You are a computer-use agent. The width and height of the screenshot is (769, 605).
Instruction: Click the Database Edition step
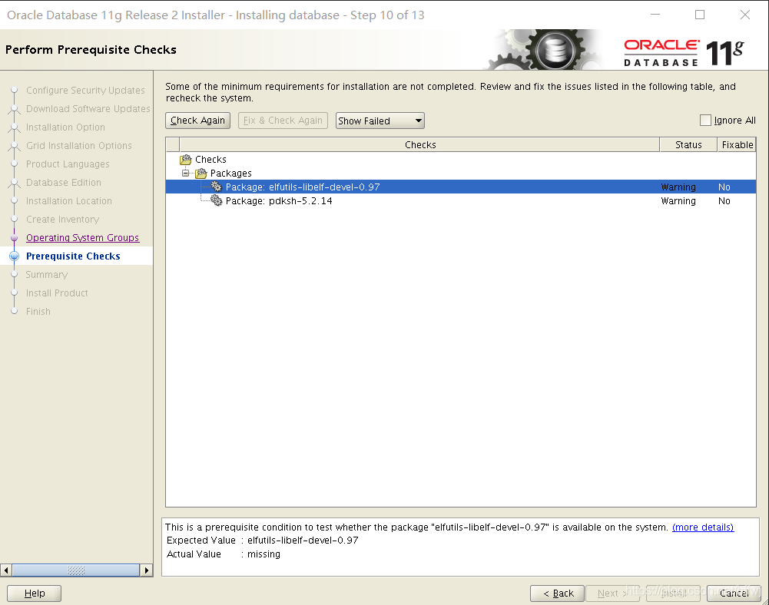pyautogui.click(x=64, y=183)
